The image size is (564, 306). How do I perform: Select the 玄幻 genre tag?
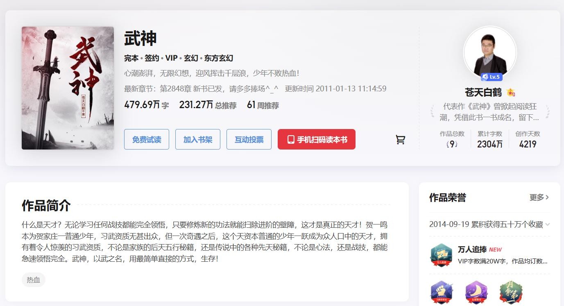[191, 58]
